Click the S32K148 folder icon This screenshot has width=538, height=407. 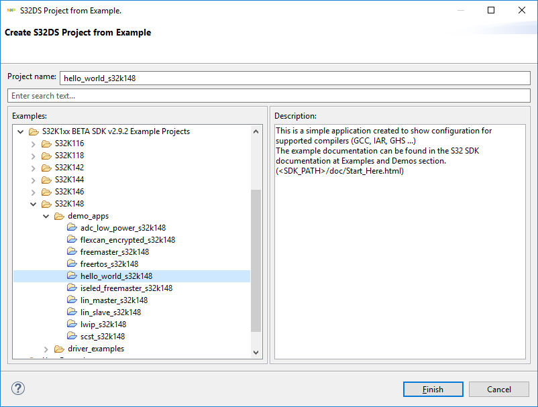pyautogui.click(x=46, y=204)
